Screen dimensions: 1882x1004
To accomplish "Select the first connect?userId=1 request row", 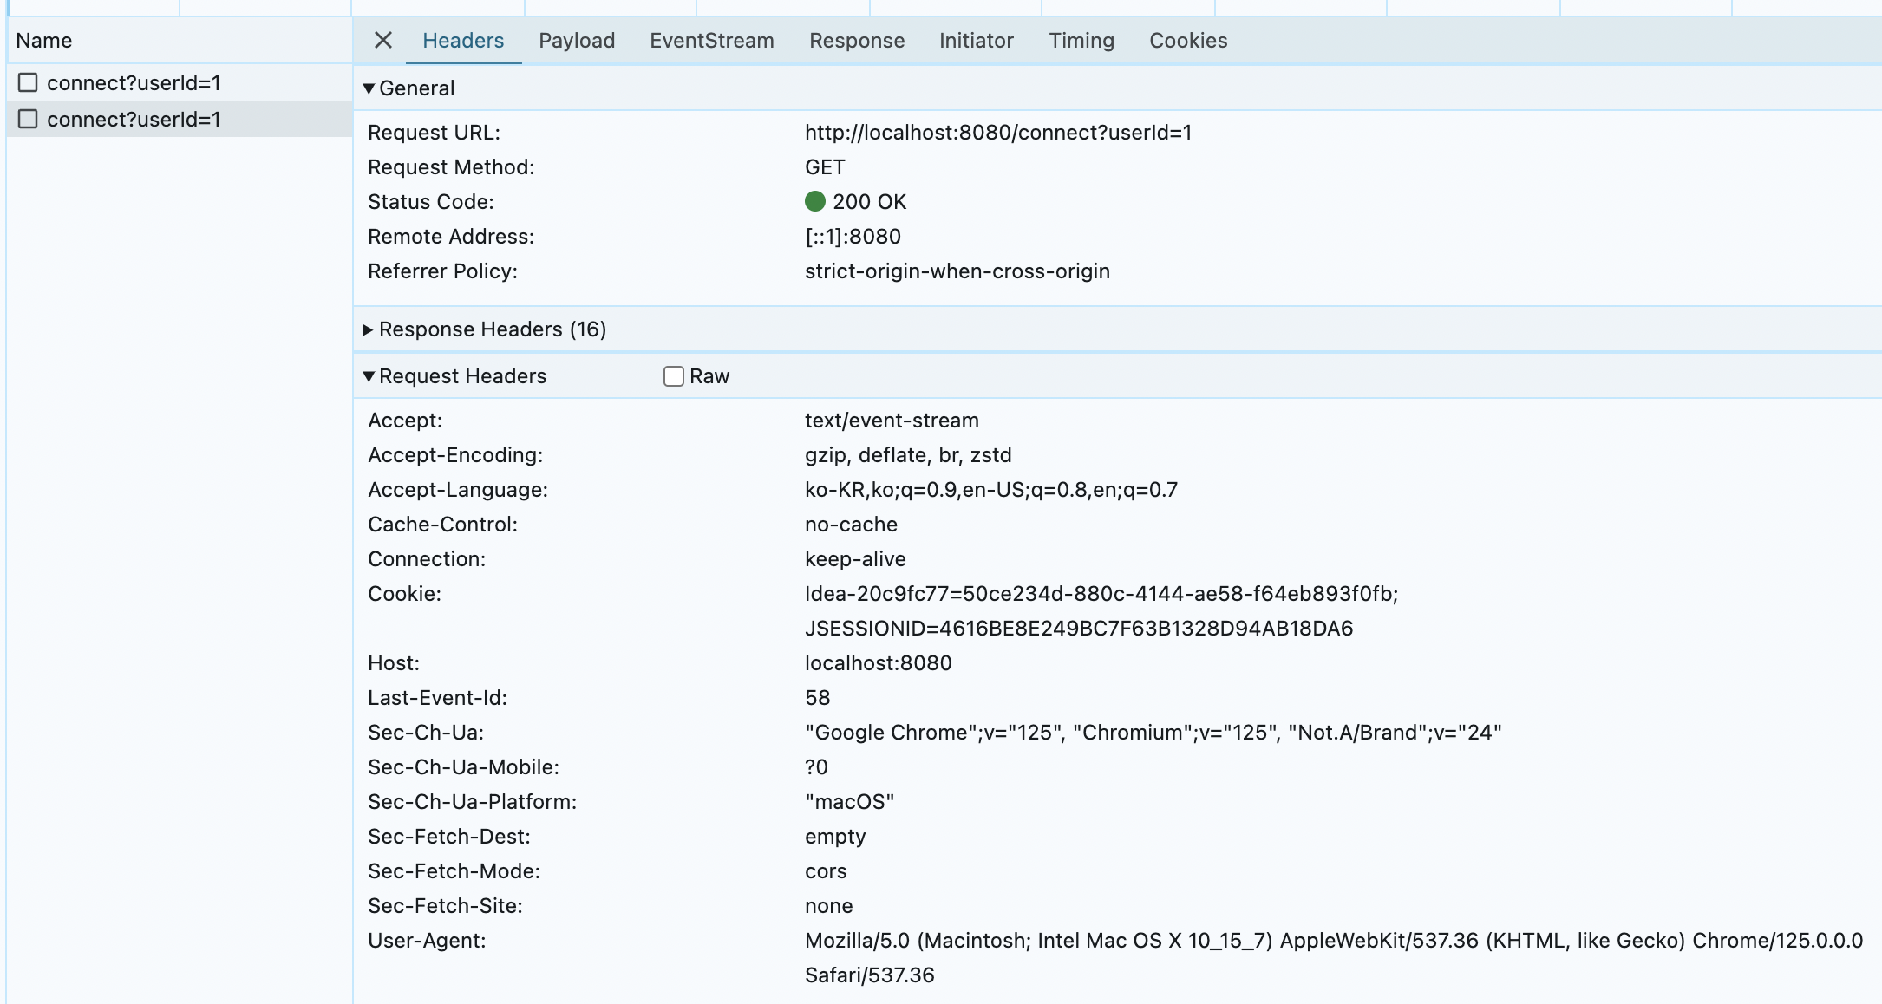I will click(x=134, y=83).
